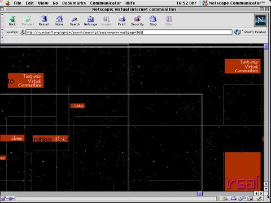Viewport: 271px width, 203px height.
Task: Open the Security info button
Action: tap(137, 20)
